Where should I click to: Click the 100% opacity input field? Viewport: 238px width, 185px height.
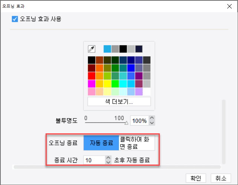pos(139,121)
